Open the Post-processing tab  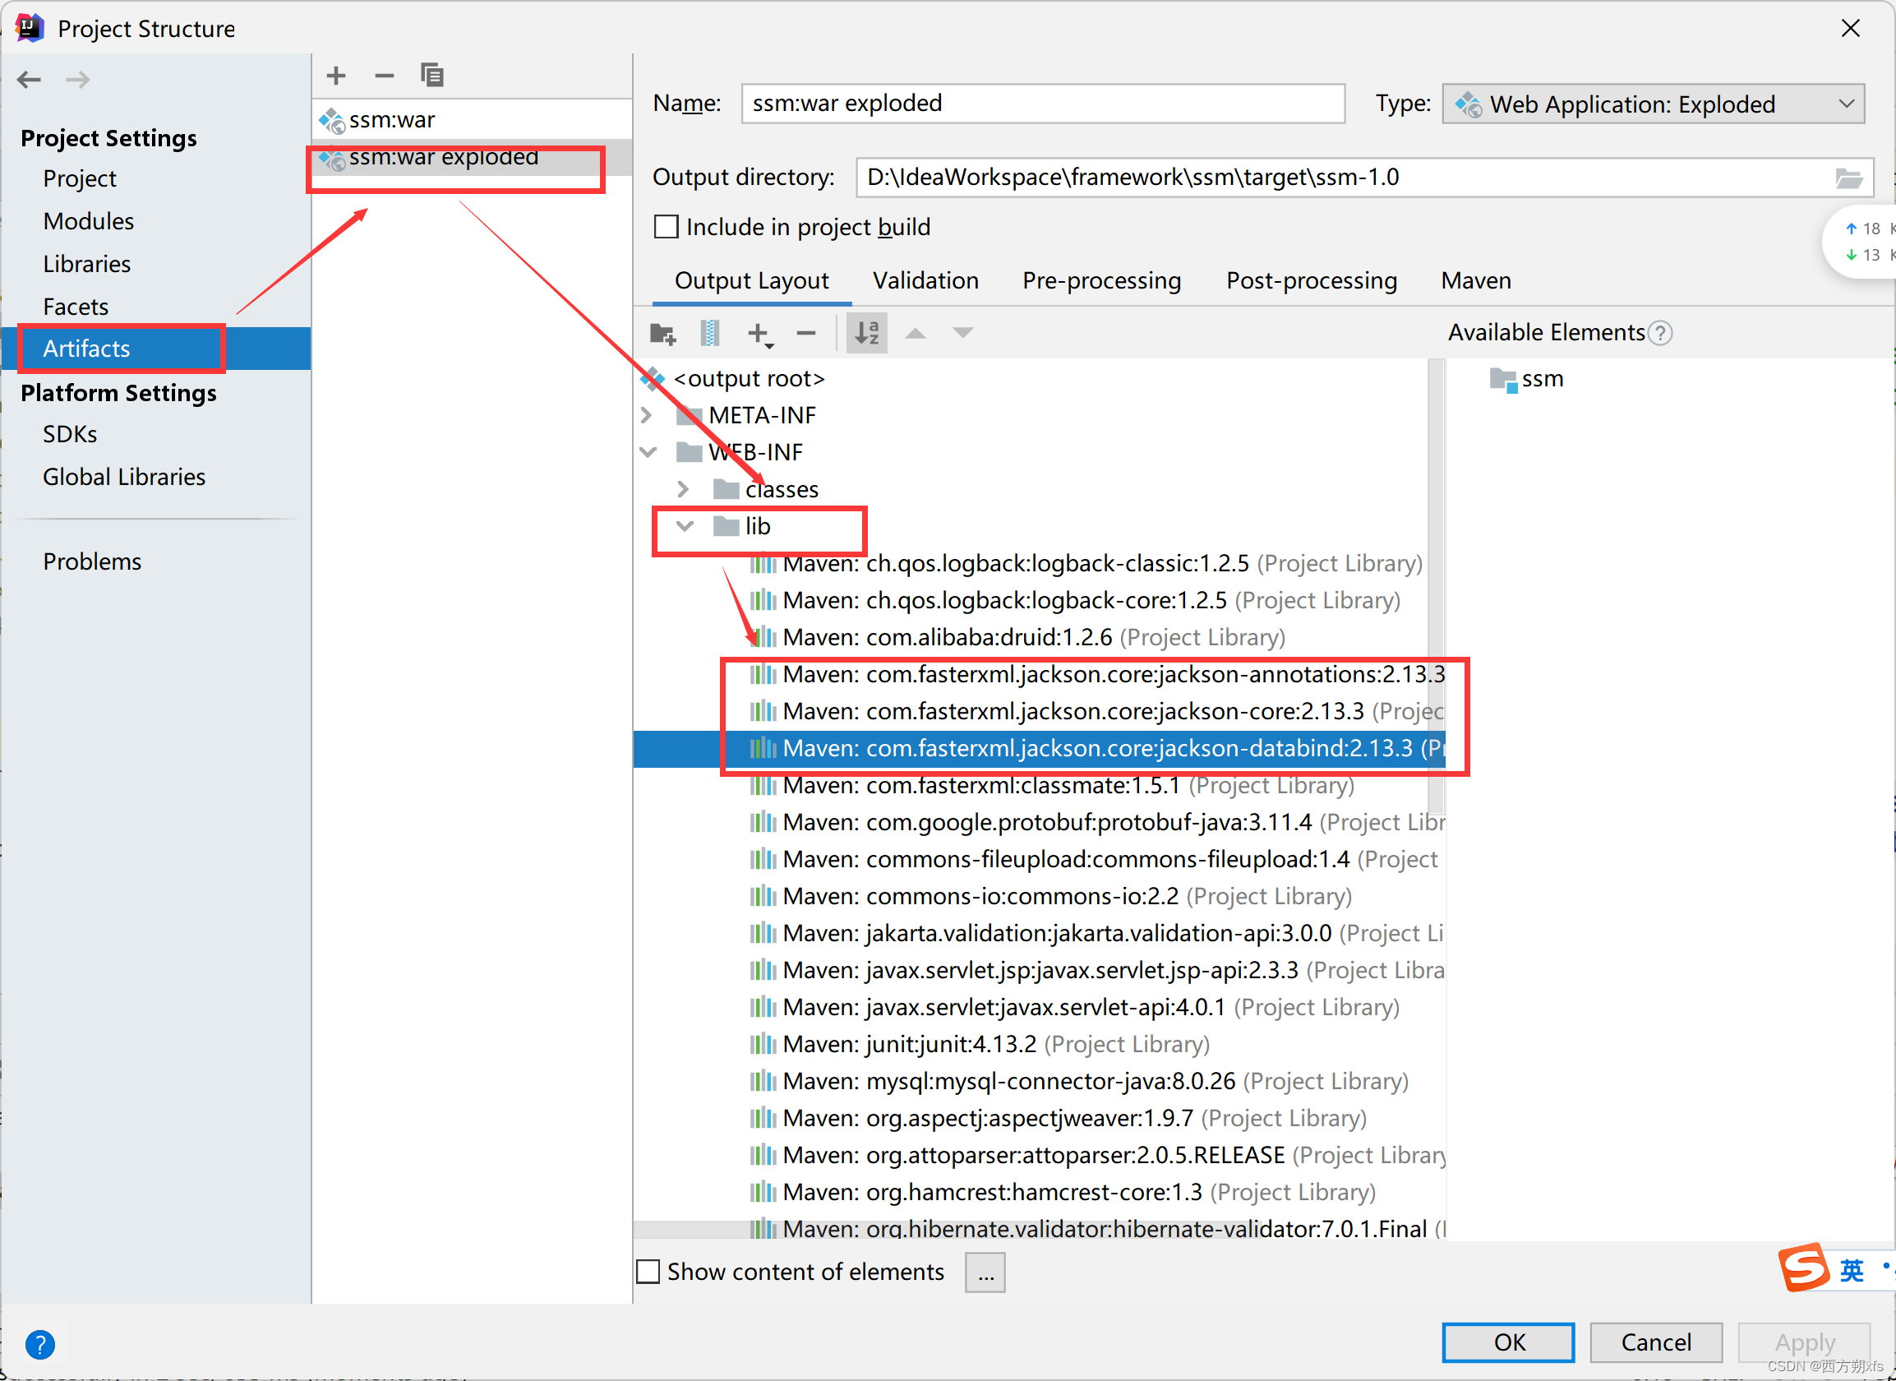(1310, 280)
